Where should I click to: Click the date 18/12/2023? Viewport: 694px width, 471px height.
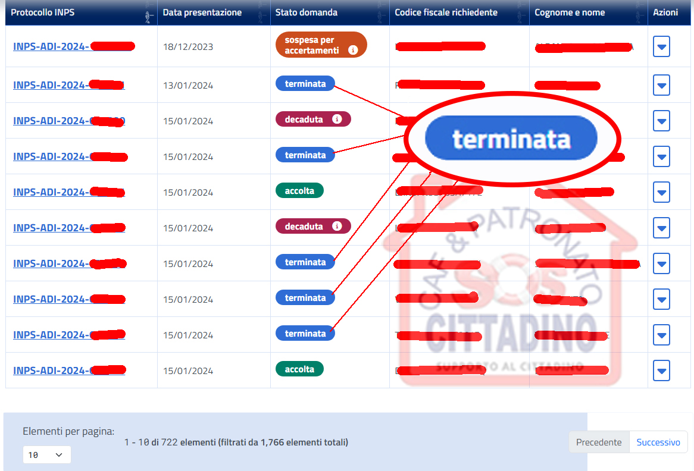pyautogui.click(x=188, y=47)
